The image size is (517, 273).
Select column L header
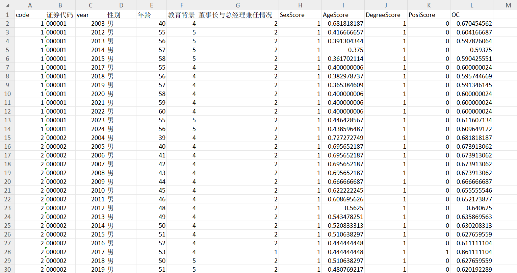coord(472,5)
